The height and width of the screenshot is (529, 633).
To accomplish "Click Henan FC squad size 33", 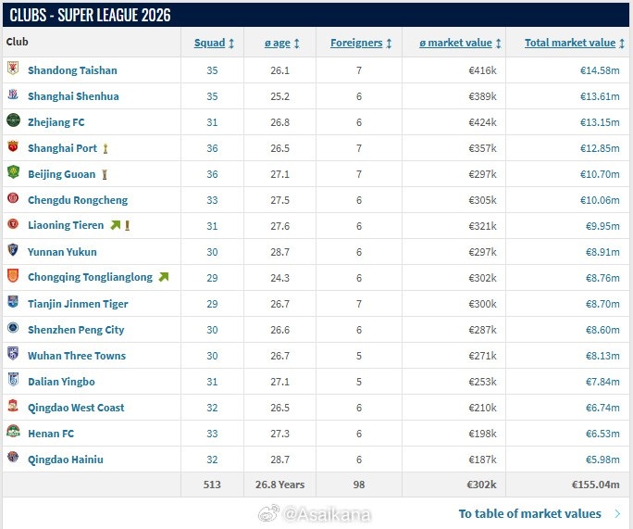I will click(212, 434).
